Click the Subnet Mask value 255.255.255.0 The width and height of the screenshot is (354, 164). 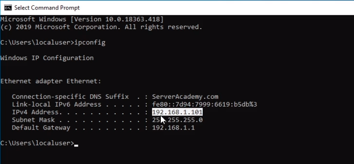[x=177, y=120]
